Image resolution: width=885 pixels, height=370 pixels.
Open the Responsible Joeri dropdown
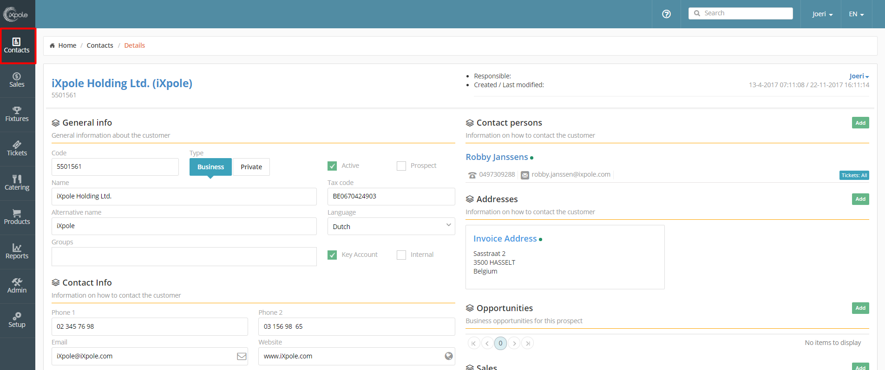[x=859, y=76]
